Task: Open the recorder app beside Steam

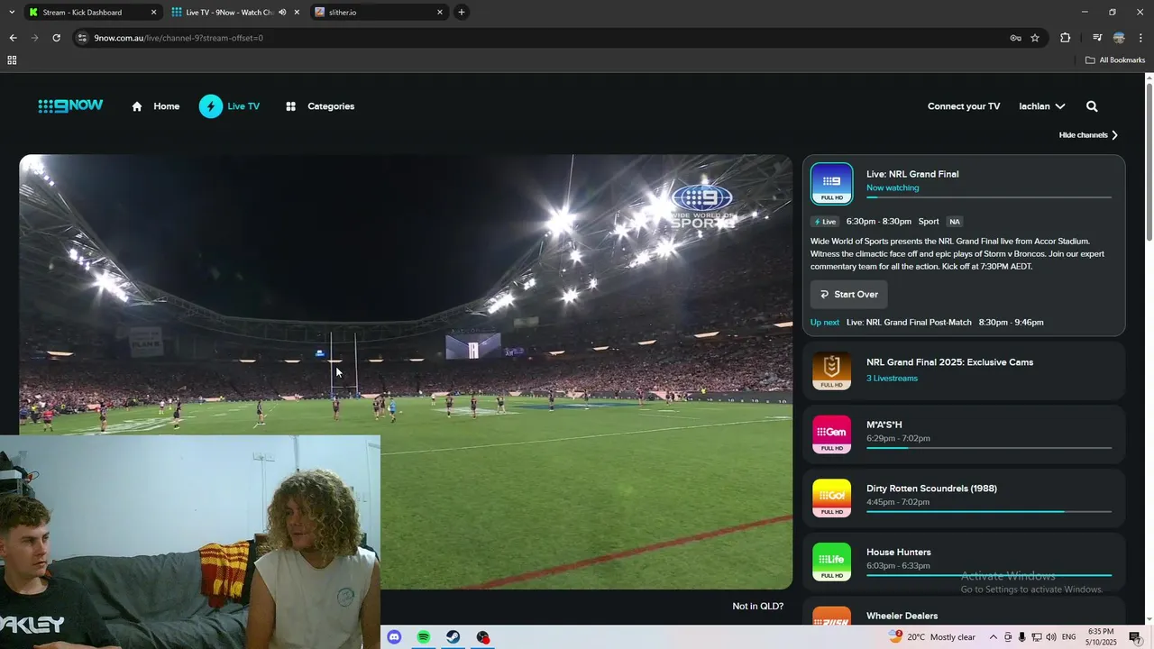Action: coord(483,637)
